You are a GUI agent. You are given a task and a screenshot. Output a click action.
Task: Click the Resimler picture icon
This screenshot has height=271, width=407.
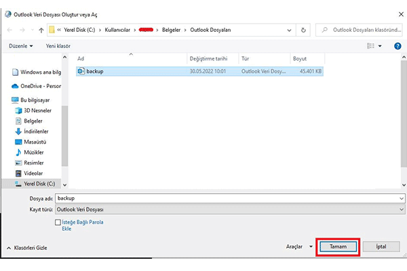click(x=18, y=163)
